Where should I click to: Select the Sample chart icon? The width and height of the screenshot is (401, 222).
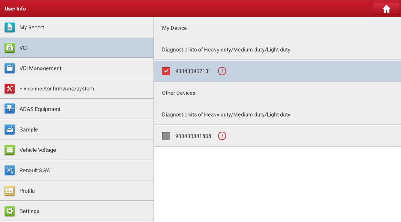click(9, 129)
